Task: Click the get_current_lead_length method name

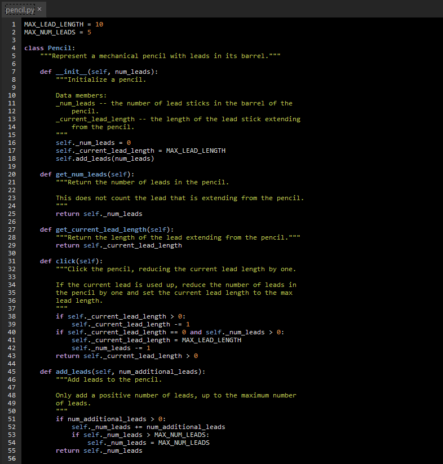Action: [100, 229]
